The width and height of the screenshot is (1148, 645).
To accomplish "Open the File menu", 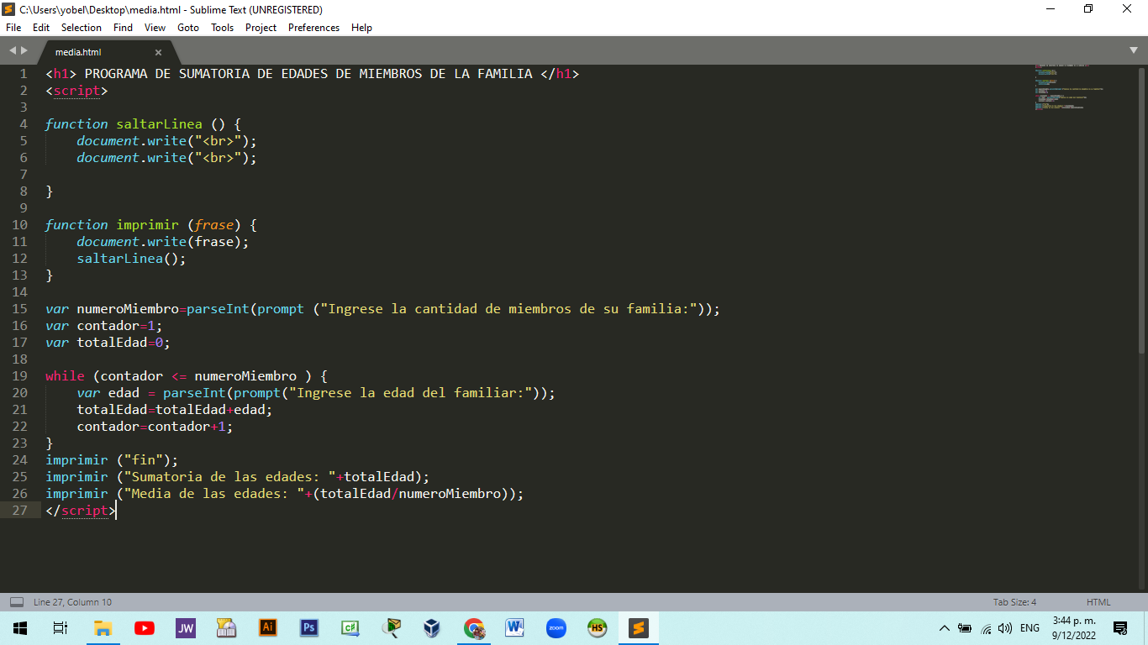I will tap(13, 28).
